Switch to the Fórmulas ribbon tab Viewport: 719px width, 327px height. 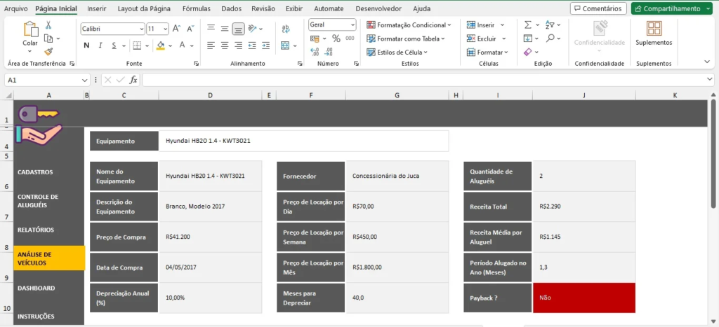click(196, 9)
